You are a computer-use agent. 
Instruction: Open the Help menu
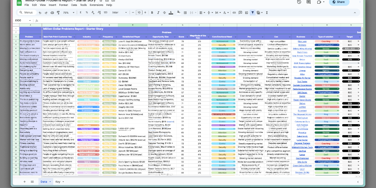click(109, 5)
